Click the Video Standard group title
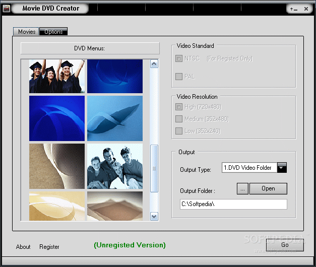This screenshot has height=267, width=316. pyautogui.click(x=195, y=46)
